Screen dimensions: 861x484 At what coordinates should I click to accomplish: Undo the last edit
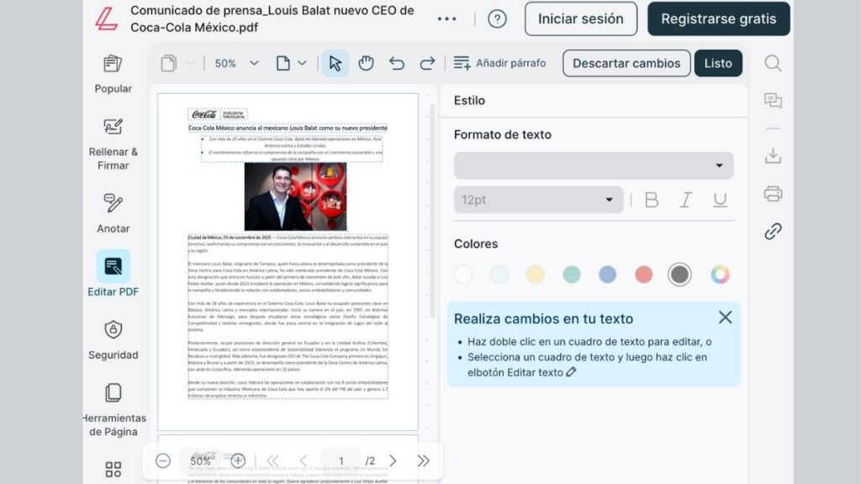pos(395,62)
